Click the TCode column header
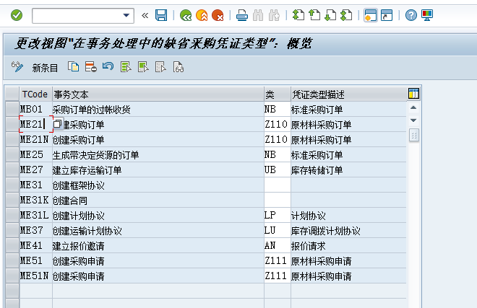The image size is (477, 308). pyautogui.click(x=35, y=94)
